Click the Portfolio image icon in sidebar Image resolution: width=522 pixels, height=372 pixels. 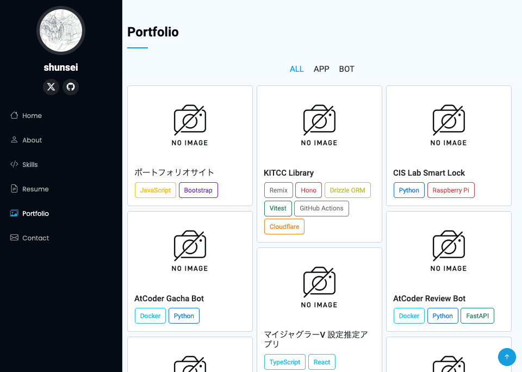click(14, 213)
